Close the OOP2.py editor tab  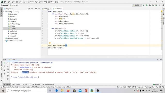(x=62, y=9)
